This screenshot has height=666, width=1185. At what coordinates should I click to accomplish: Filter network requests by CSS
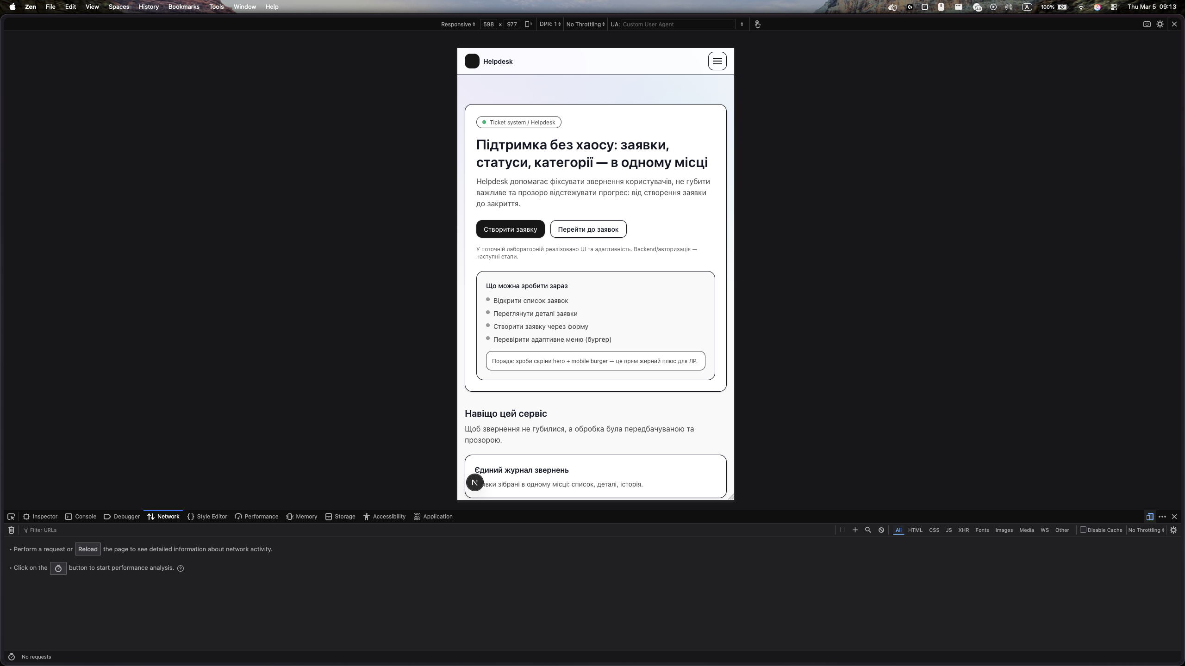pyautogui.click(x=934, y=530)
